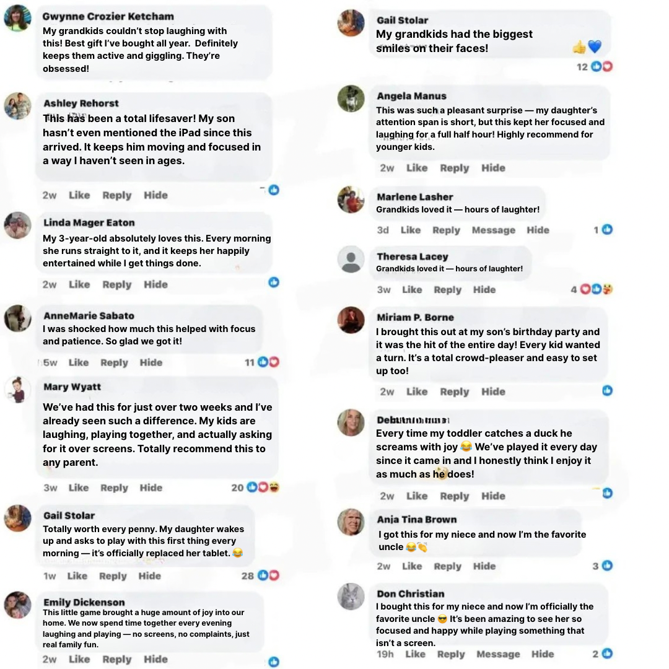669x669 pixels.
Task: Like Linda Mager Eaton's comment
Action: [x=79, y=284]
